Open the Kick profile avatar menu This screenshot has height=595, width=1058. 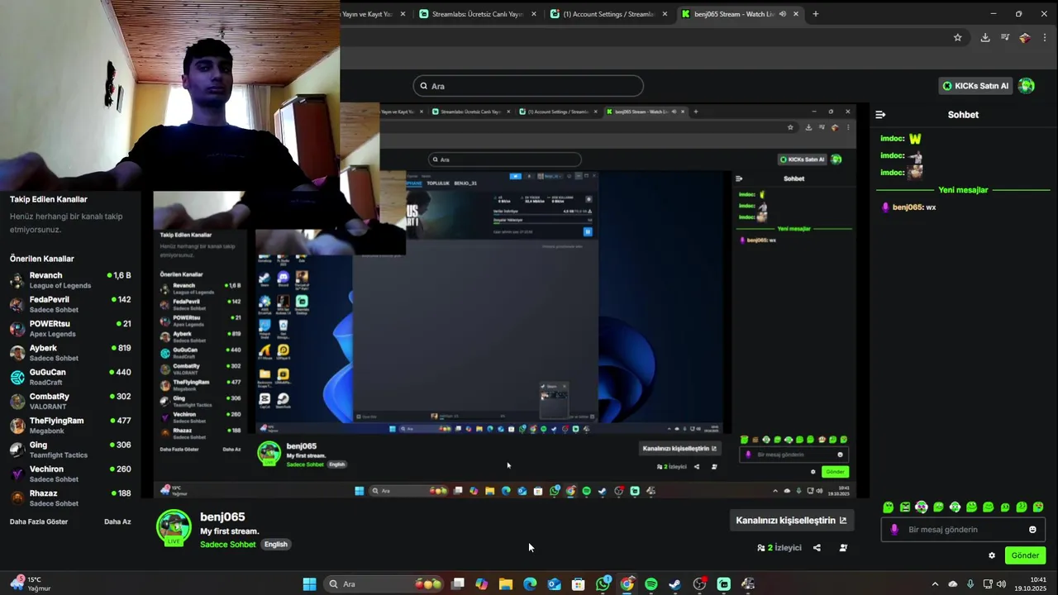point(1027,86)
